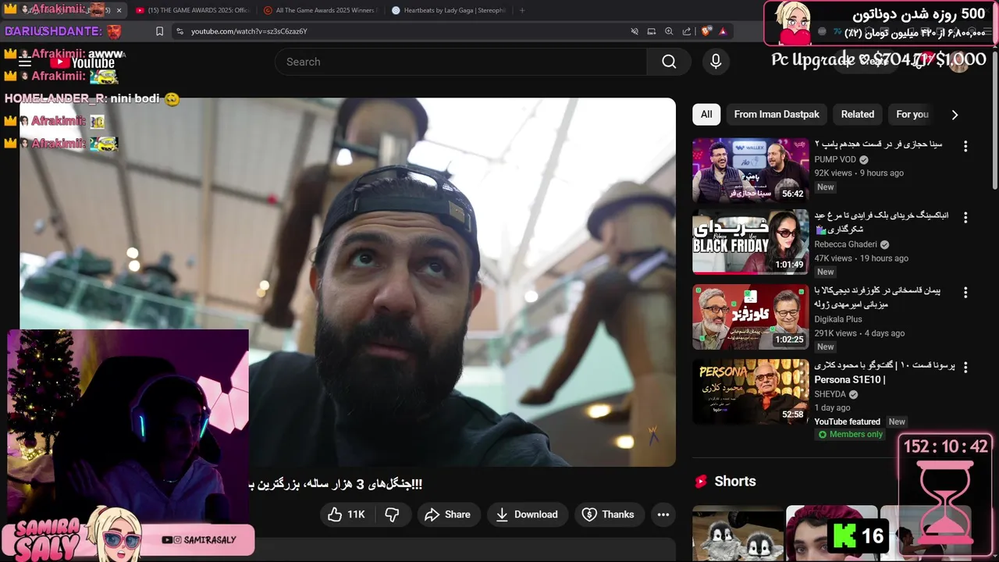Select the All filter chip

(x=706, y=114)
